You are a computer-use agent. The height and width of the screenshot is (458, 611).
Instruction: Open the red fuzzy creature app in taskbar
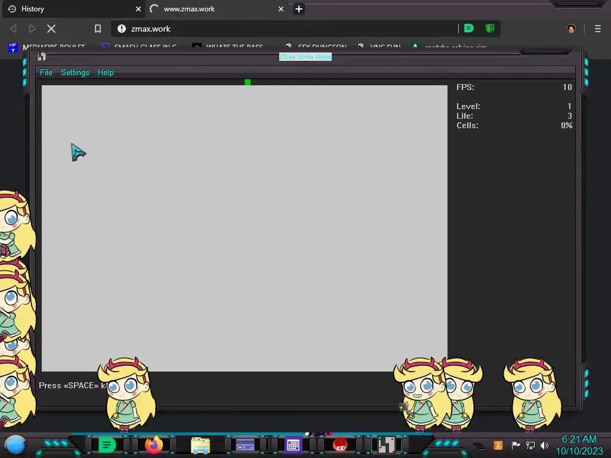point(340,445)
